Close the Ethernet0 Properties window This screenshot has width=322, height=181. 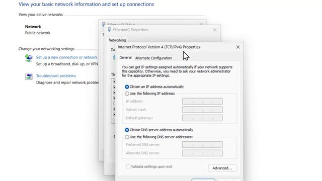click(215, 30)
